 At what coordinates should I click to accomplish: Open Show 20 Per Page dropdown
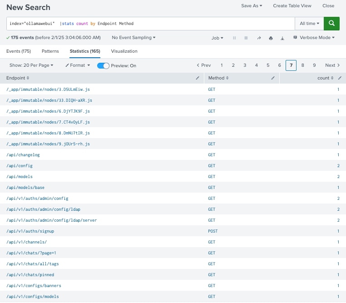[x=31, y=65]
